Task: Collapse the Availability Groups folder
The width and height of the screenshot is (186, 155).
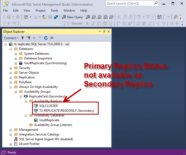Action: 16,92
